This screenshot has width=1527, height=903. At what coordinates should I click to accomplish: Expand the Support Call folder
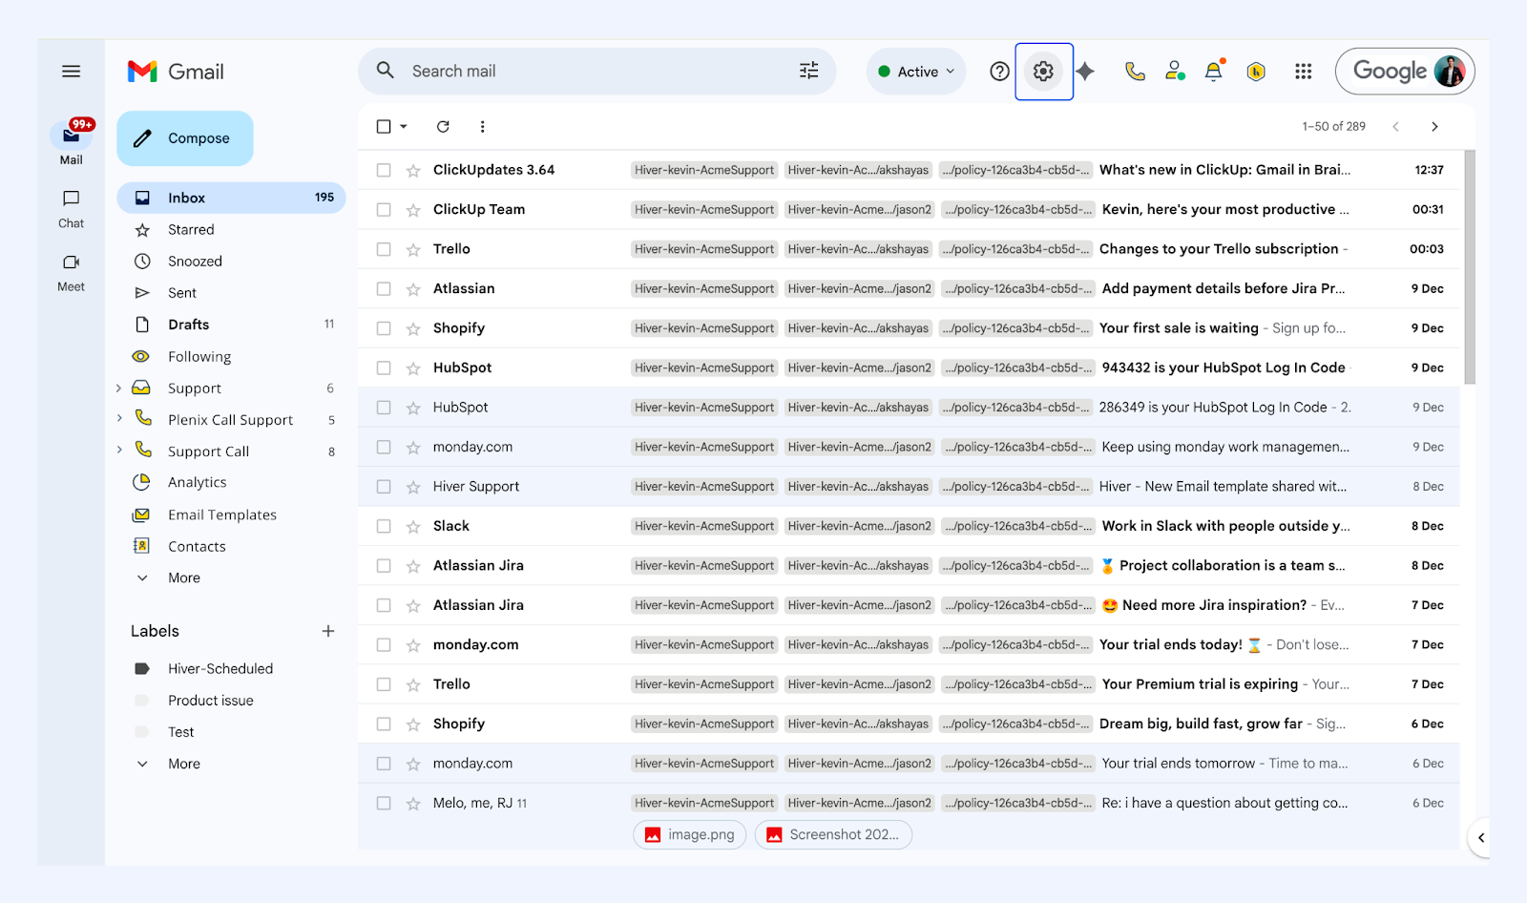pos(119,450)
